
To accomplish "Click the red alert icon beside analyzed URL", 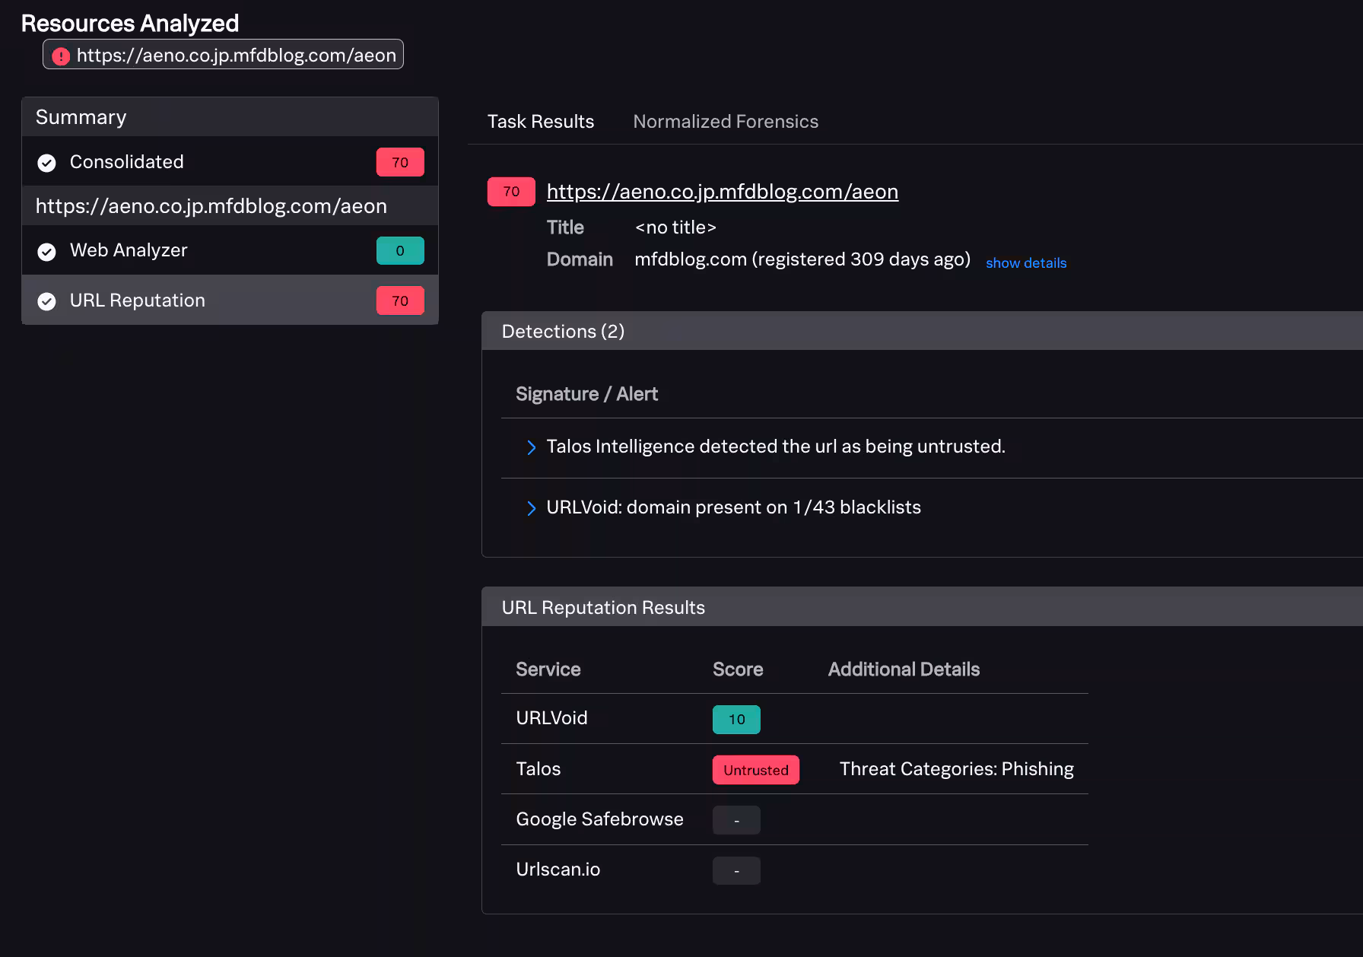I will pyautogui.click(x=61, y=56).
